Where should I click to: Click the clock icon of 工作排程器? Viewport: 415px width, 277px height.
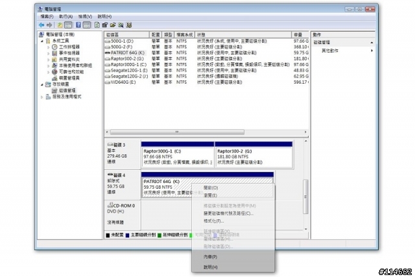point(54,47)
